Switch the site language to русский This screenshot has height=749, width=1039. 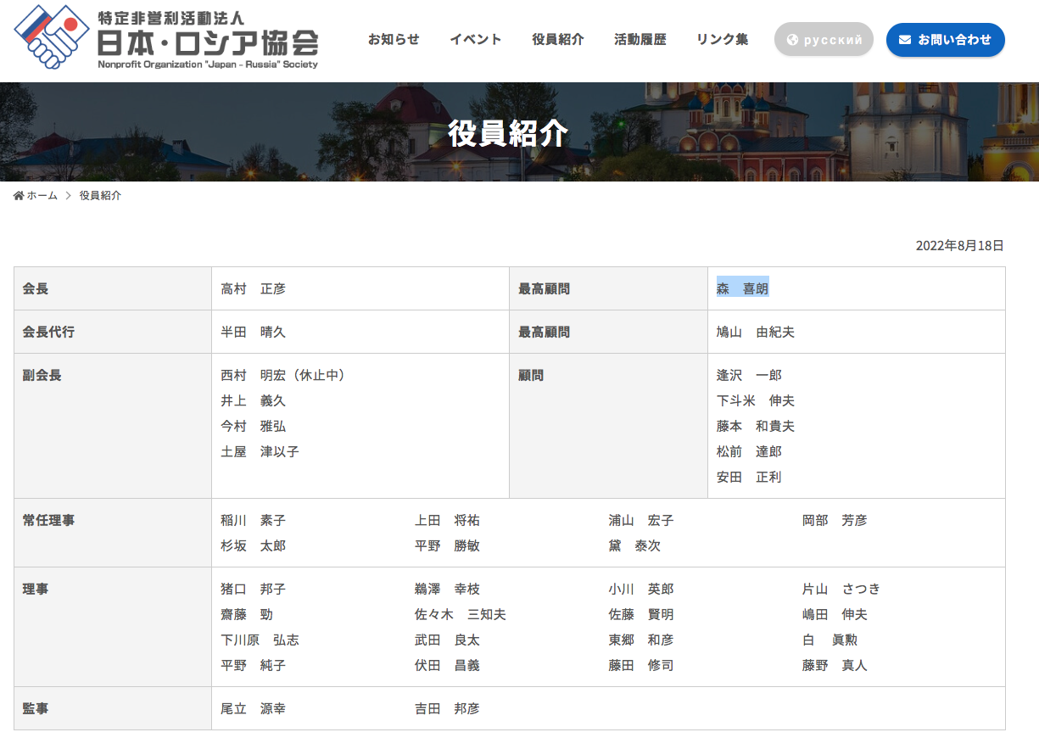(824, 40)
